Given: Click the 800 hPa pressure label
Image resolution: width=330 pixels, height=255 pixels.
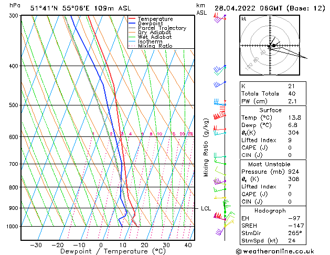Looking at the screenshot, I should [x=14, y=187].
